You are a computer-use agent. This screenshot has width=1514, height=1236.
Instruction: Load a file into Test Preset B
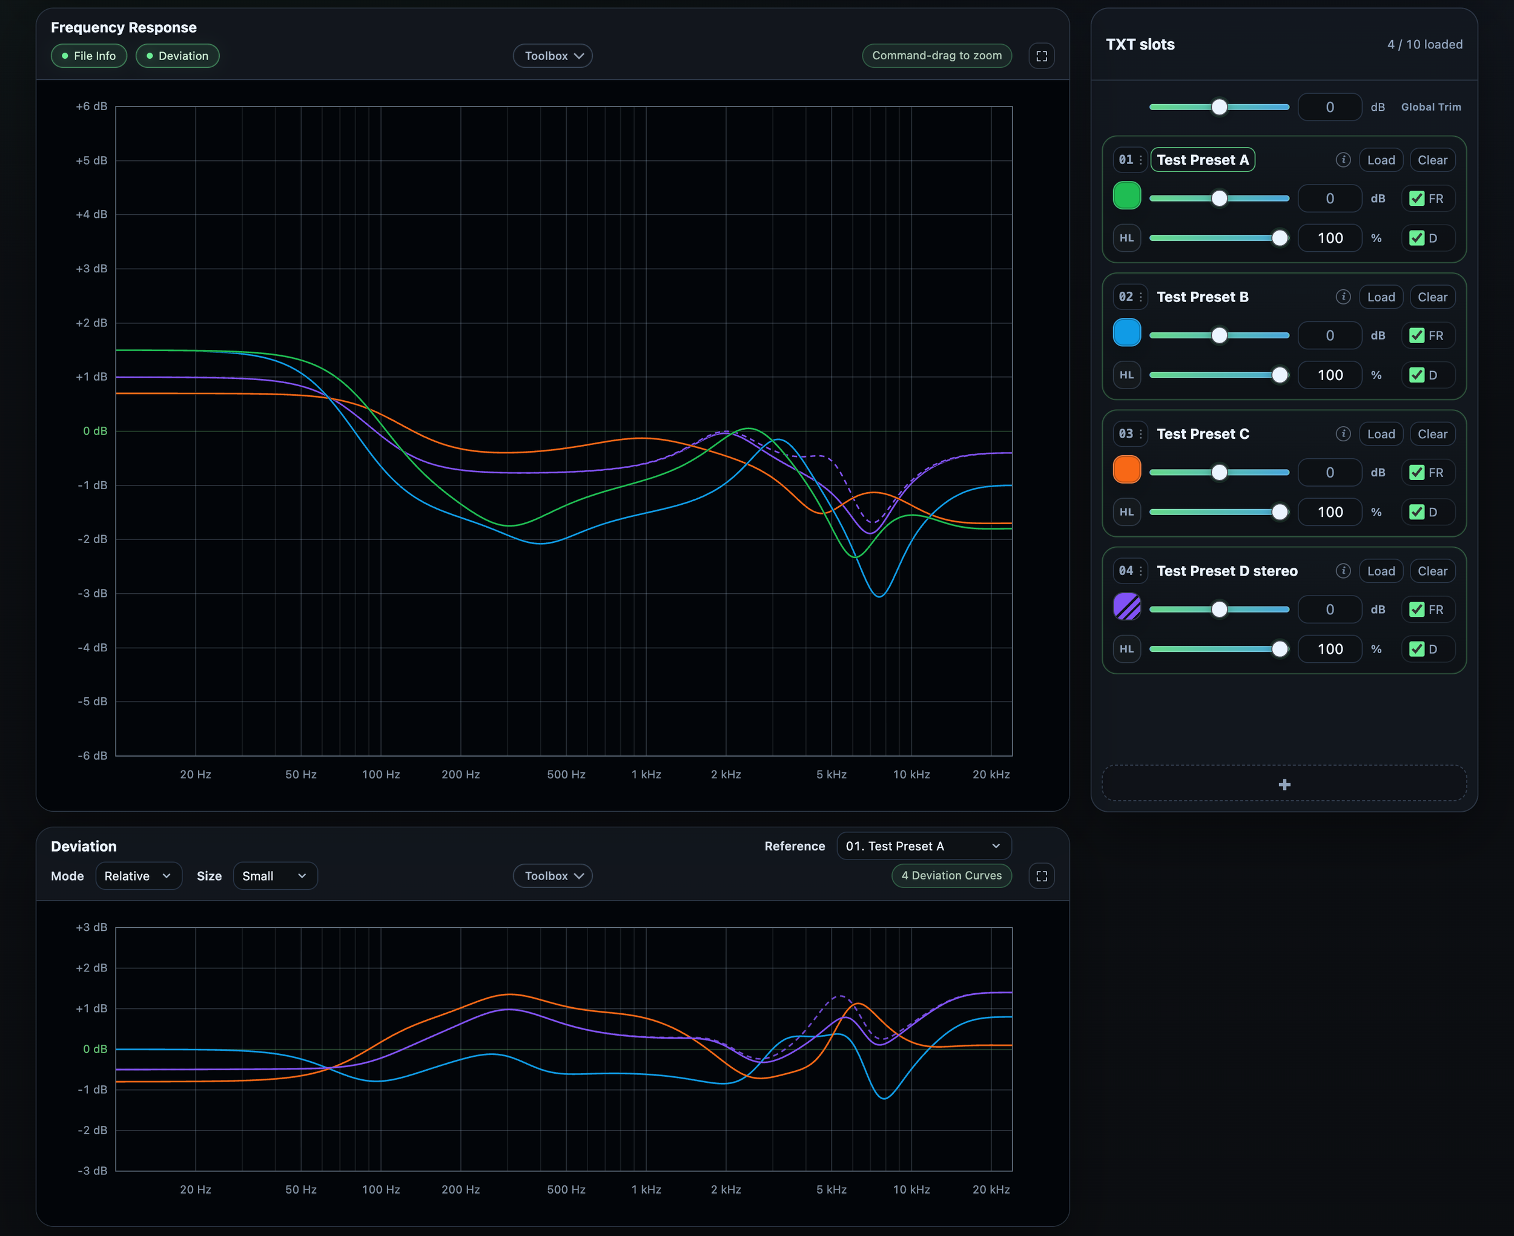[x=1381, y=297]
